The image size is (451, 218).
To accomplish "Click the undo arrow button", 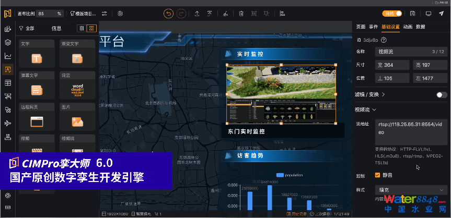I will click(x=169, y=14).
